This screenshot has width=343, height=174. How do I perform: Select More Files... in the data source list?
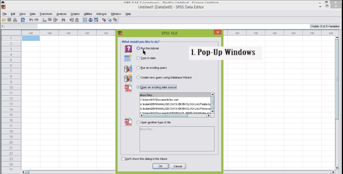(x=175, y=95)
